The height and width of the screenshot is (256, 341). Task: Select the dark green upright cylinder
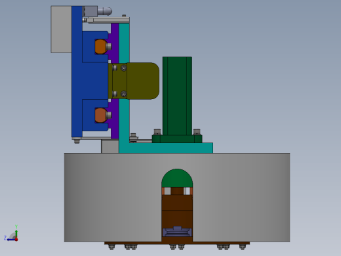coord(177,96)
